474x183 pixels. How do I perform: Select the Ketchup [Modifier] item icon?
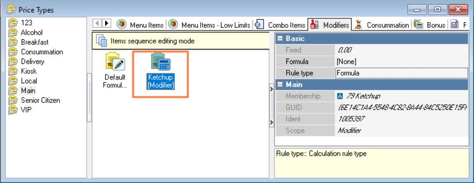click(x=160, y=61)
